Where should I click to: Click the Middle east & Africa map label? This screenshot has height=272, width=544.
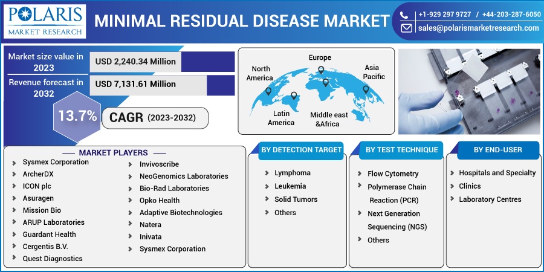point(329,119)
